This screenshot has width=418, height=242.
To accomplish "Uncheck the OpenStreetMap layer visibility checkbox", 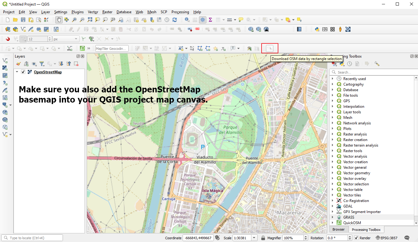I will 23,72.
